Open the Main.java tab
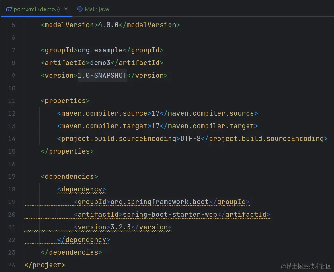Viewport: 334px width, 272px height. point(93,9)
